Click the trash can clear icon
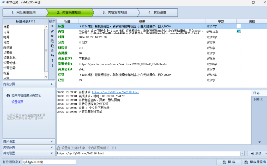The height and width of the screenshot is (166, 267). point(52,51)
